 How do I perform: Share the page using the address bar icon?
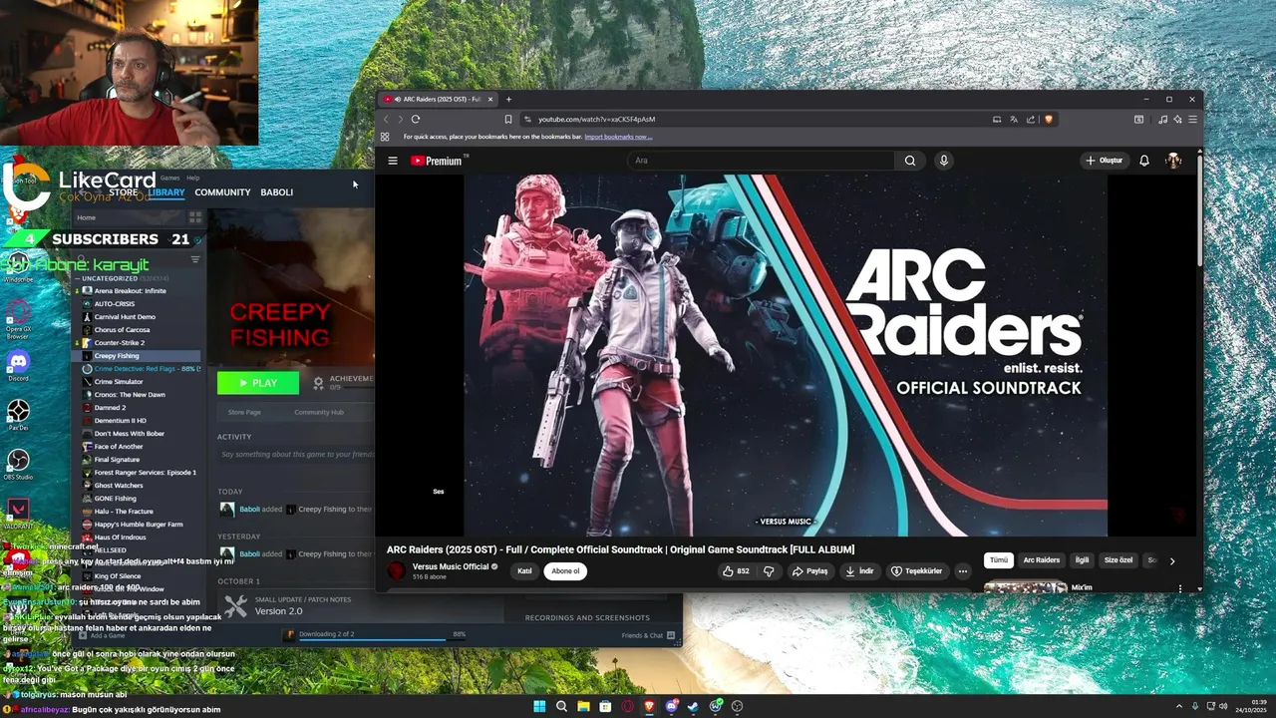[1031, 120]
